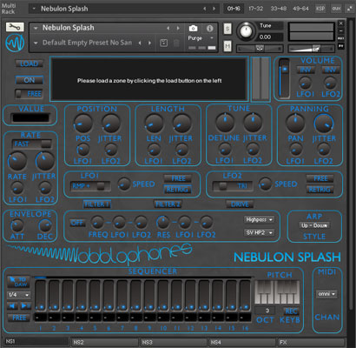Switch to the FILTER 2 tab
Screen dimensions: 356x348
[x=168, y=204]
